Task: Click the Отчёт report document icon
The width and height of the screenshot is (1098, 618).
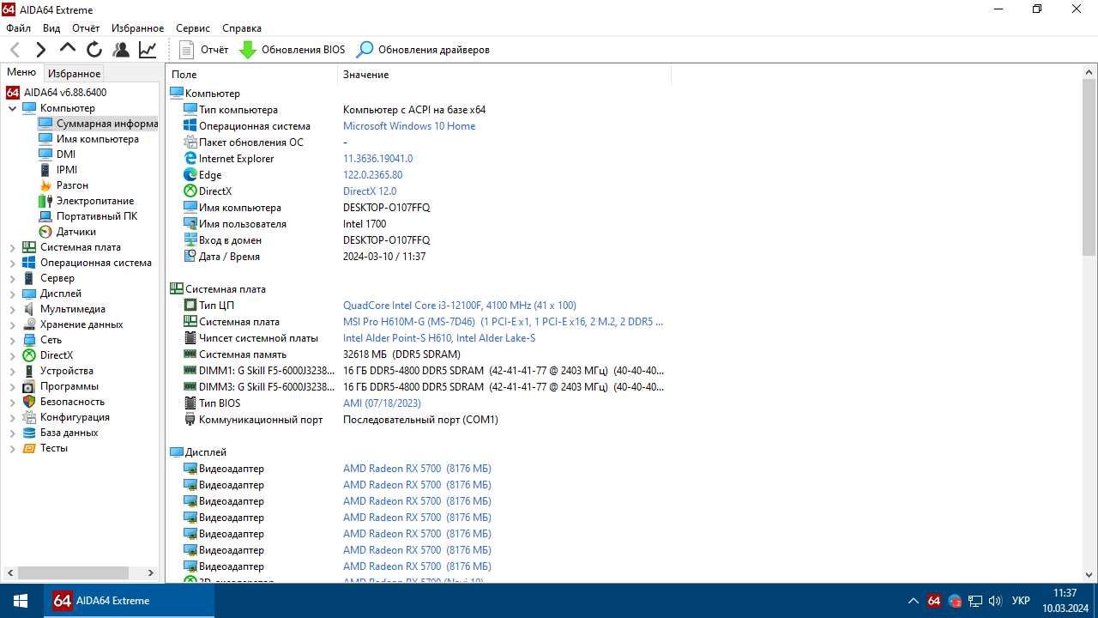Action: click(186, 50)
